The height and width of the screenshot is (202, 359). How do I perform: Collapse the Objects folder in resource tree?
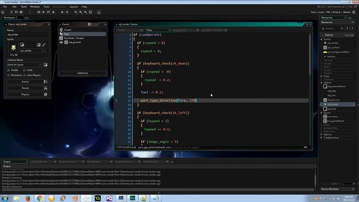(x=321, y=82)
